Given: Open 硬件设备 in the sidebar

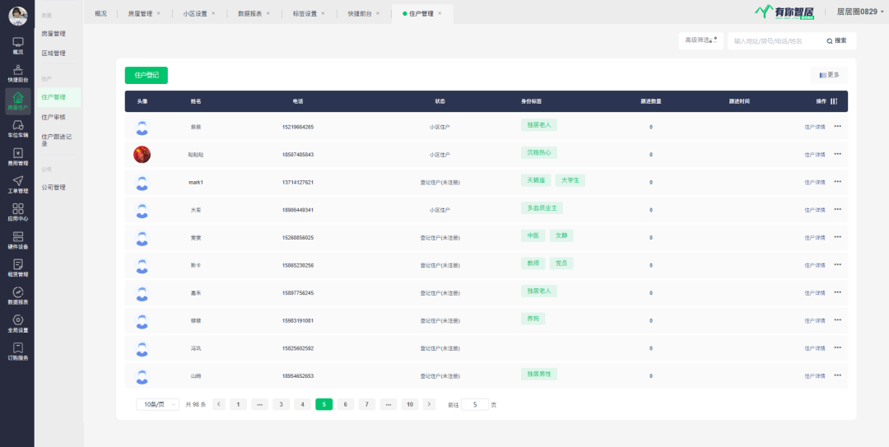Looking at the screenshot, I should (x=17, y=240).
